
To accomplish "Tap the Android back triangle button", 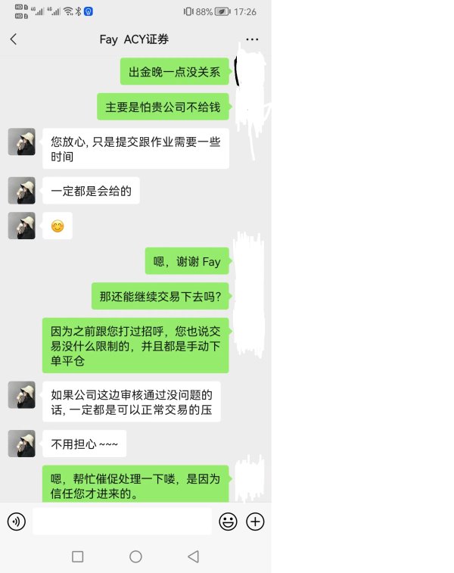I will point(193,556).
